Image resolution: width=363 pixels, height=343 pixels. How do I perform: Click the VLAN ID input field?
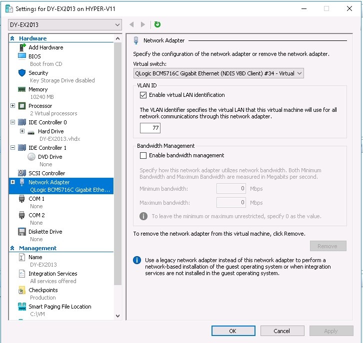[x=149, y=128]
